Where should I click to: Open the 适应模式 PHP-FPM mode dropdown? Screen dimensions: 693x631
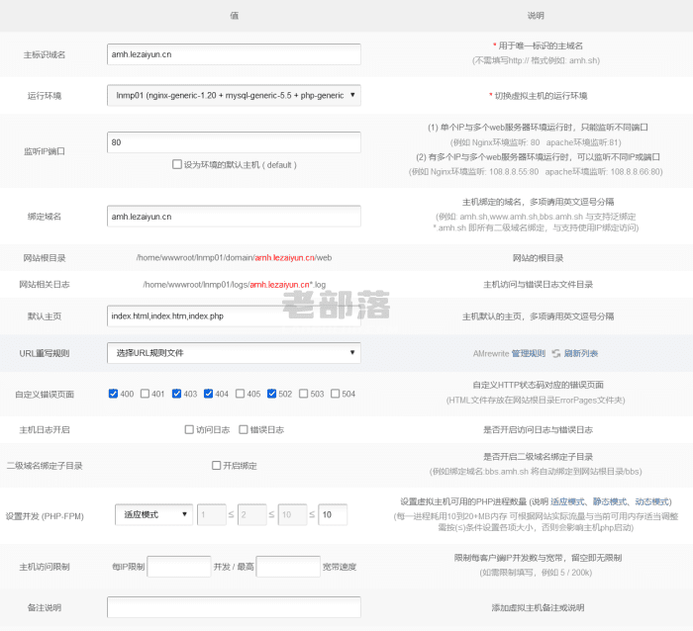tap(153, 514)
